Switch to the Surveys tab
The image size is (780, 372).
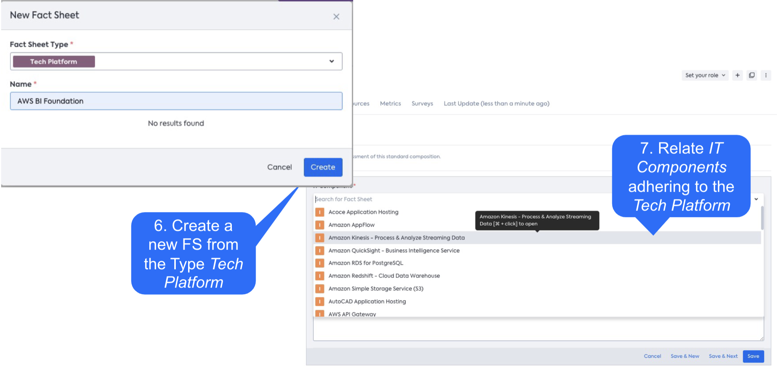pyautogui.click(x=422, y=104)
